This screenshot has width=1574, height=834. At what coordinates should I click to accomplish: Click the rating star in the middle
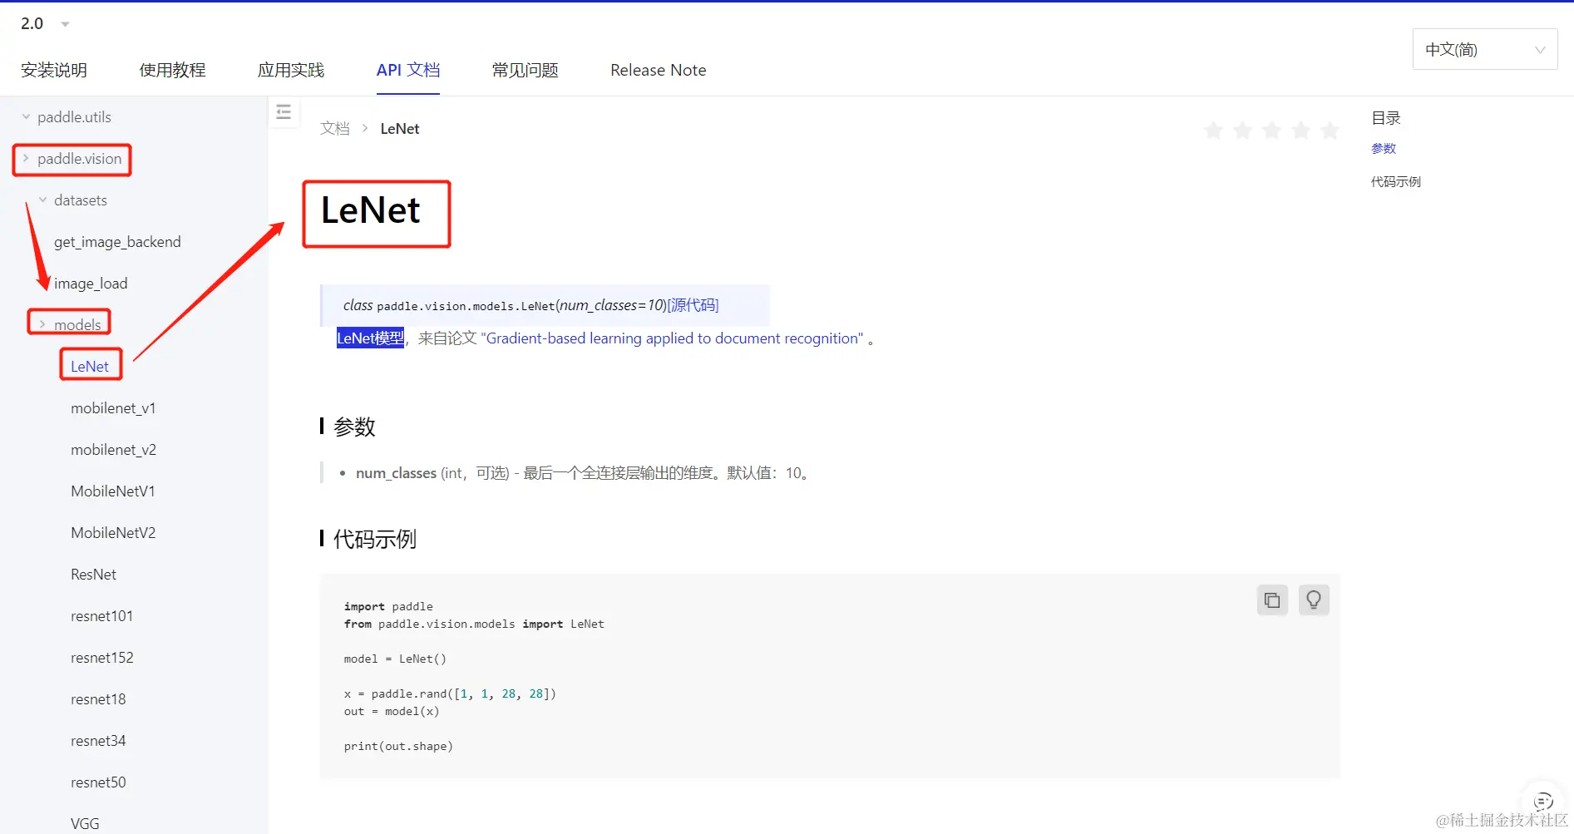point(1271,130)
